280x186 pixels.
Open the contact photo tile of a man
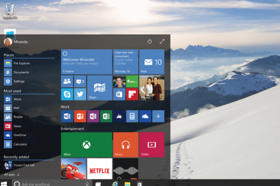(x=119, y=81)
